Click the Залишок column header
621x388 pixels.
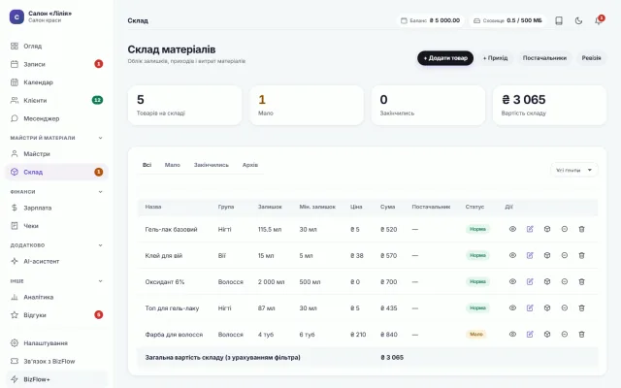click(270, 207)
